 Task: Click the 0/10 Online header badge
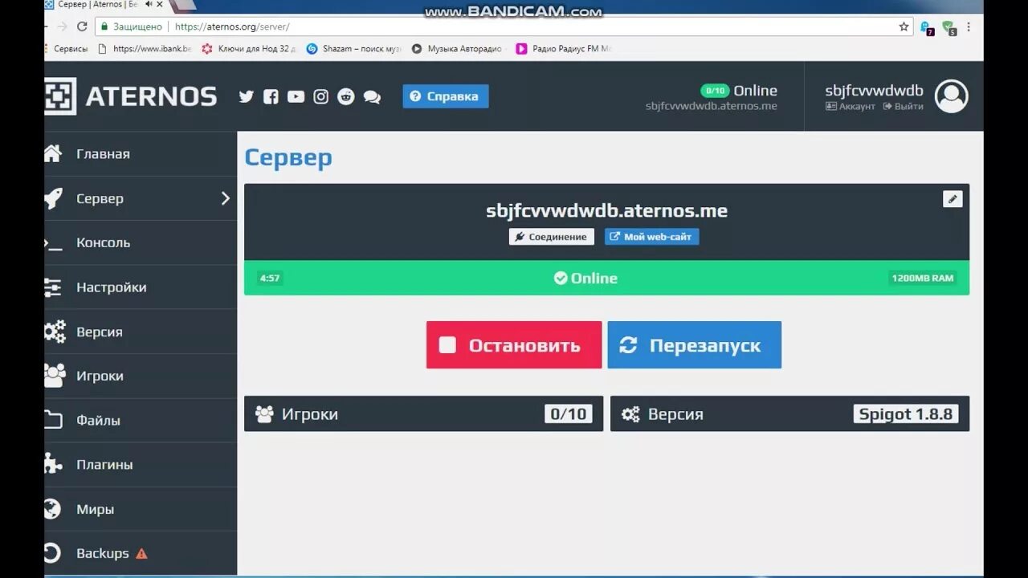point(715,91)
